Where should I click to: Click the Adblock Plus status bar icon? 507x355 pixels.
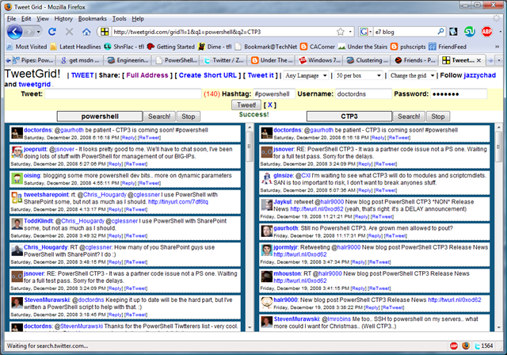(454, 346)
